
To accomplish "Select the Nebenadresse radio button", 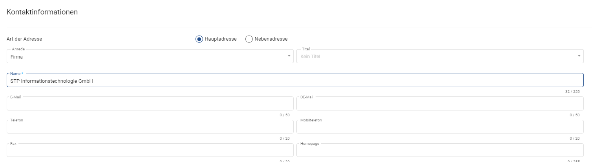I will (249, 39).
